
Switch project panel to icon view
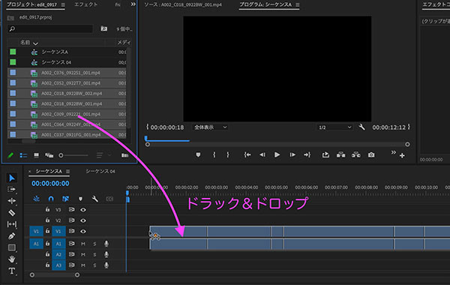tap(36, 155)
